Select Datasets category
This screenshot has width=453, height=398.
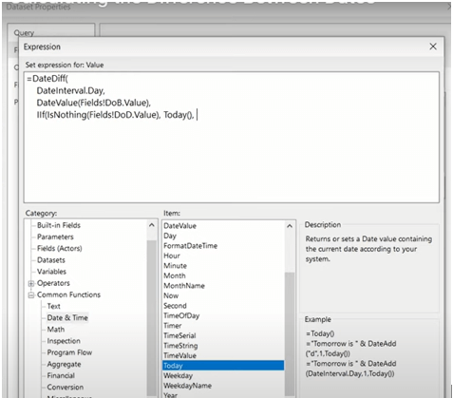click(x=51, y=260)
